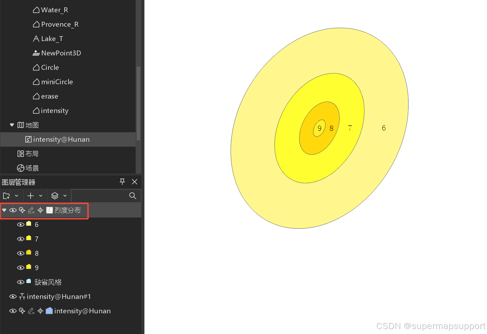Select the NewPoint3D dataset name
The height and width of the screenshot is (334, 487).
(61, 53)
